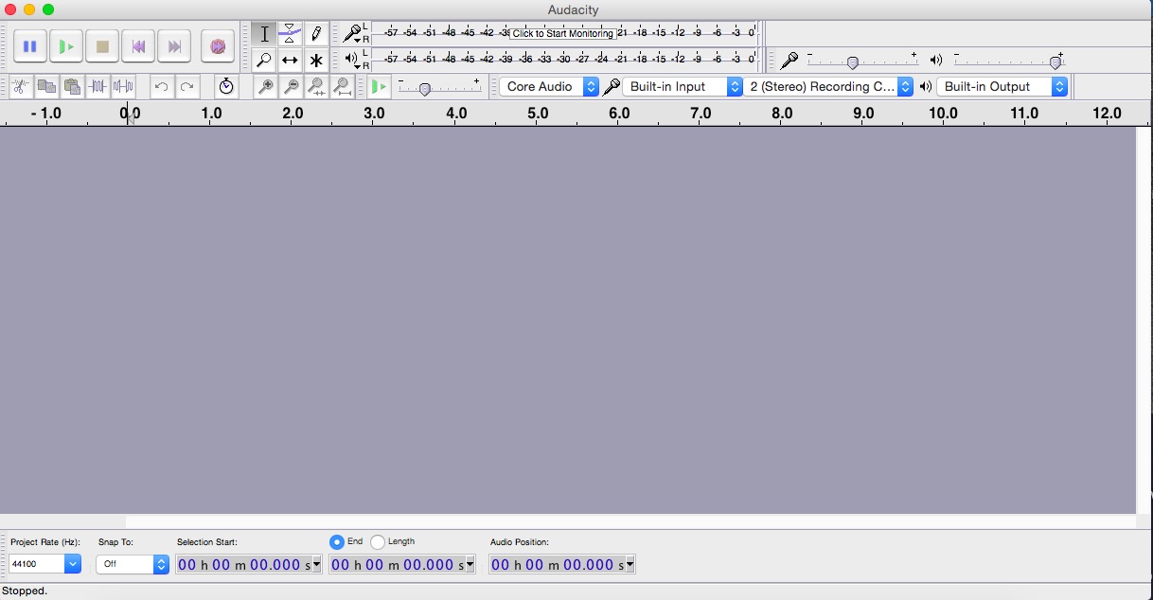The image size is (1153, 600).
Task: Click the Paste edit icon
Action: tap(71, 86)
